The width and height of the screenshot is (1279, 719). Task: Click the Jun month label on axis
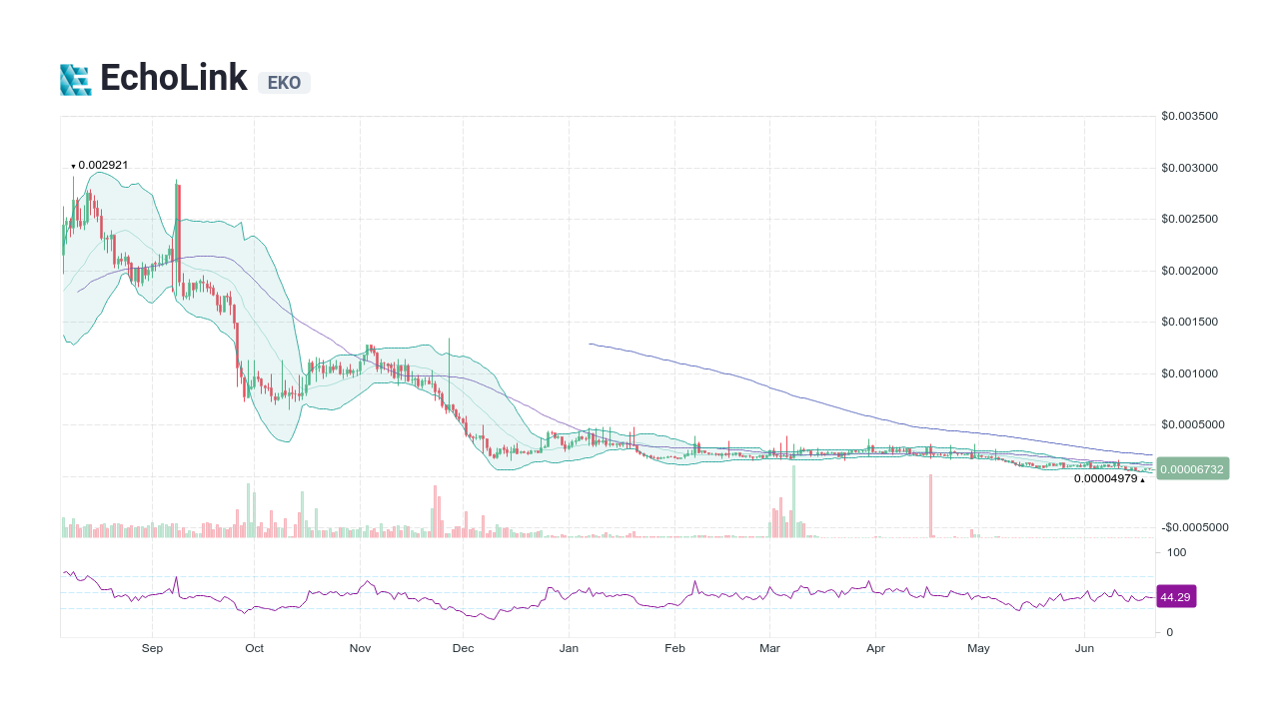click(1084, 648)
